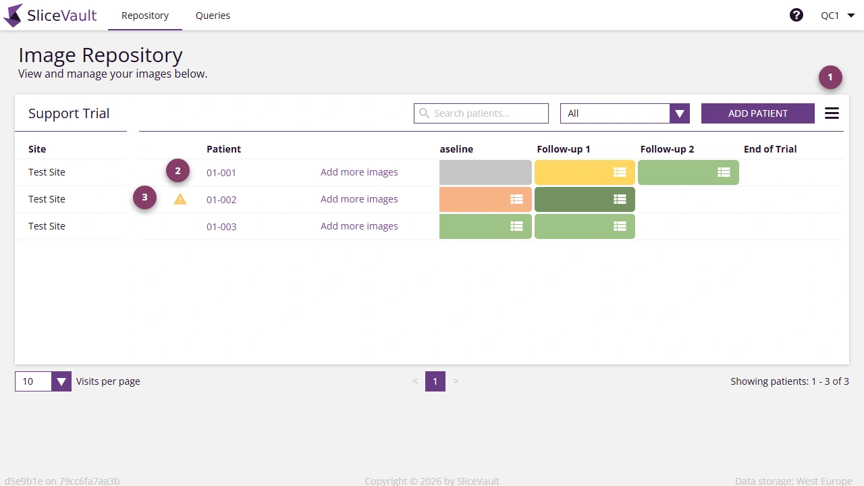This screenshot has width=864, height=486.
Task: Open the image list in 01-001's Follow-up 1 cell
Action: [620, 172]
